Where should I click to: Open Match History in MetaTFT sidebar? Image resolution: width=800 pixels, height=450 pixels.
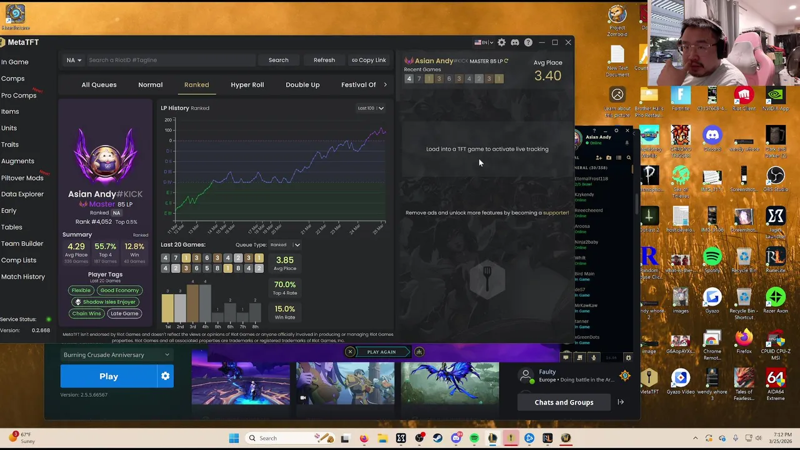23,277
